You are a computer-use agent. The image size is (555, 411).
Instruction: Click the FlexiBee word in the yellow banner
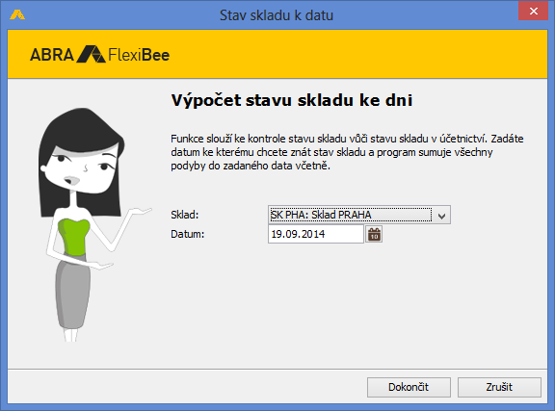point(139,55)
